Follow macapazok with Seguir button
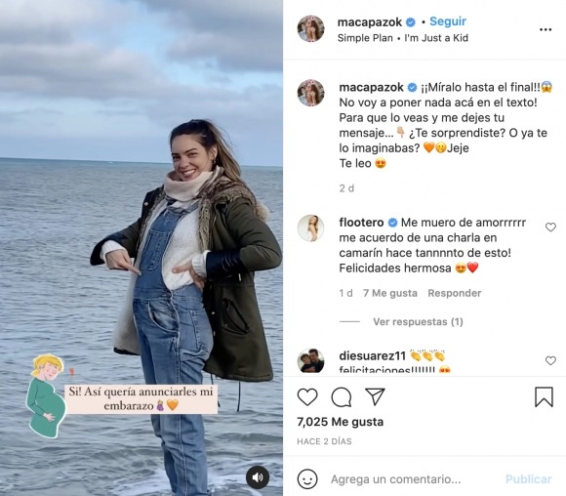The image size is (566, 496). (x=448, y=21)
